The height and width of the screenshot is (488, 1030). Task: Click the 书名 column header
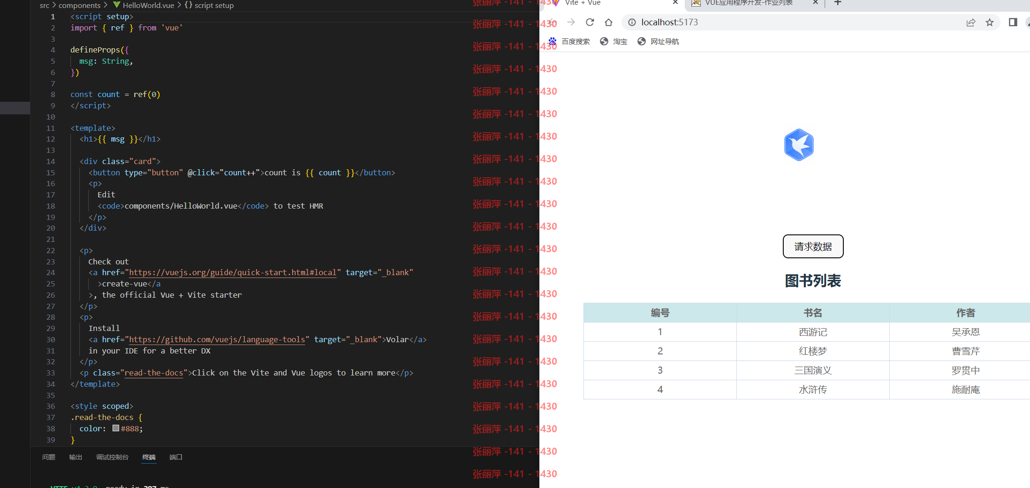tap(813, 313)
